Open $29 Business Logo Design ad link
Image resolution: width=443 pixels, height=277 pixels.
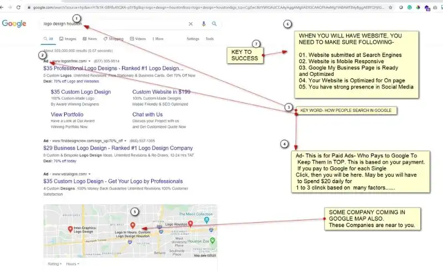click(118, 148)
